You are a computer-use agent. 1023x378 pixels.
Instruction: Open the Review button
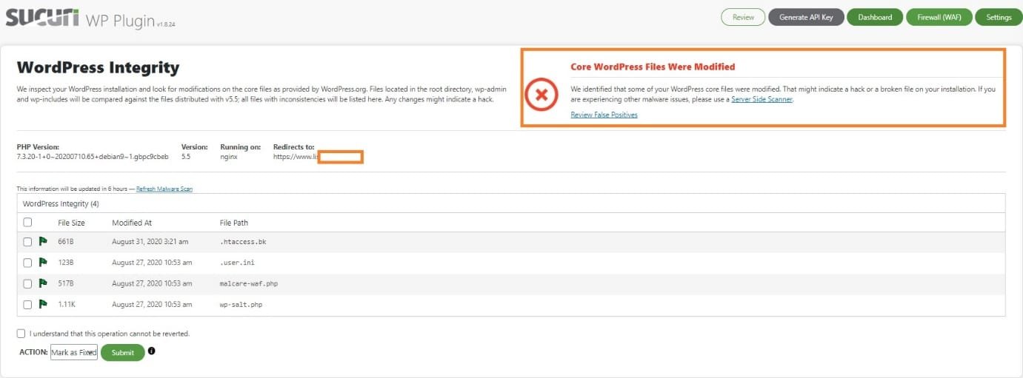point(743,17)
